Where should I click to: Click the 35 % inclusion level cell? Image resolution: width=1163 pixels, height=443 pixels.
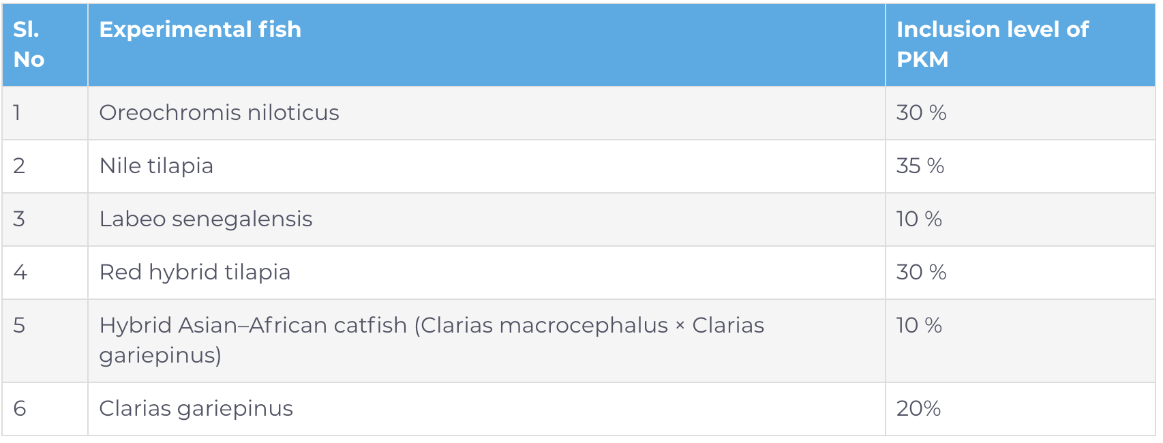pyautogui.click(x=920, y=166)
